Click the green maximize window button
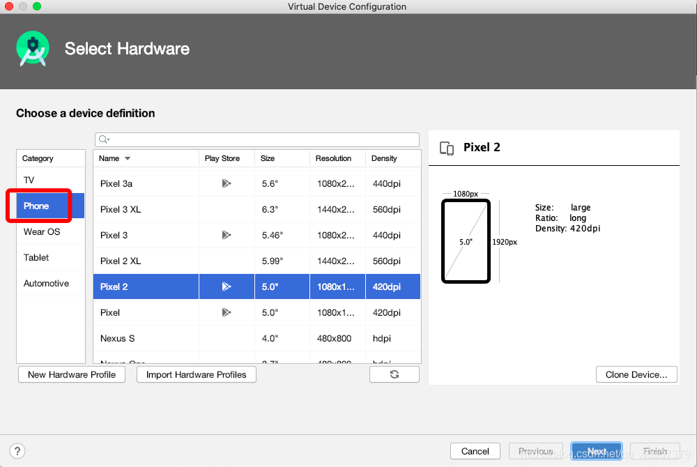Viewport: 697px width, 467px height. 37,6
